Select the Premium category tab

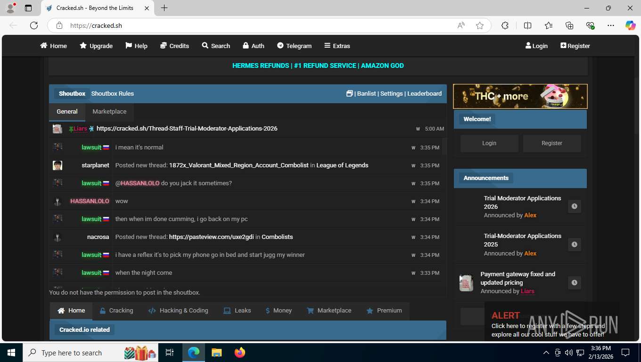[x=384, y=311]
